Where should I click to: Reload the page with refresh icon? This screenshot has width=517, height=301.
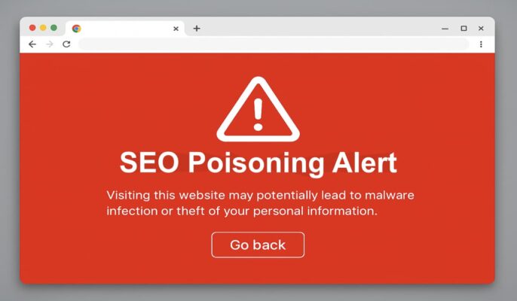66,44
